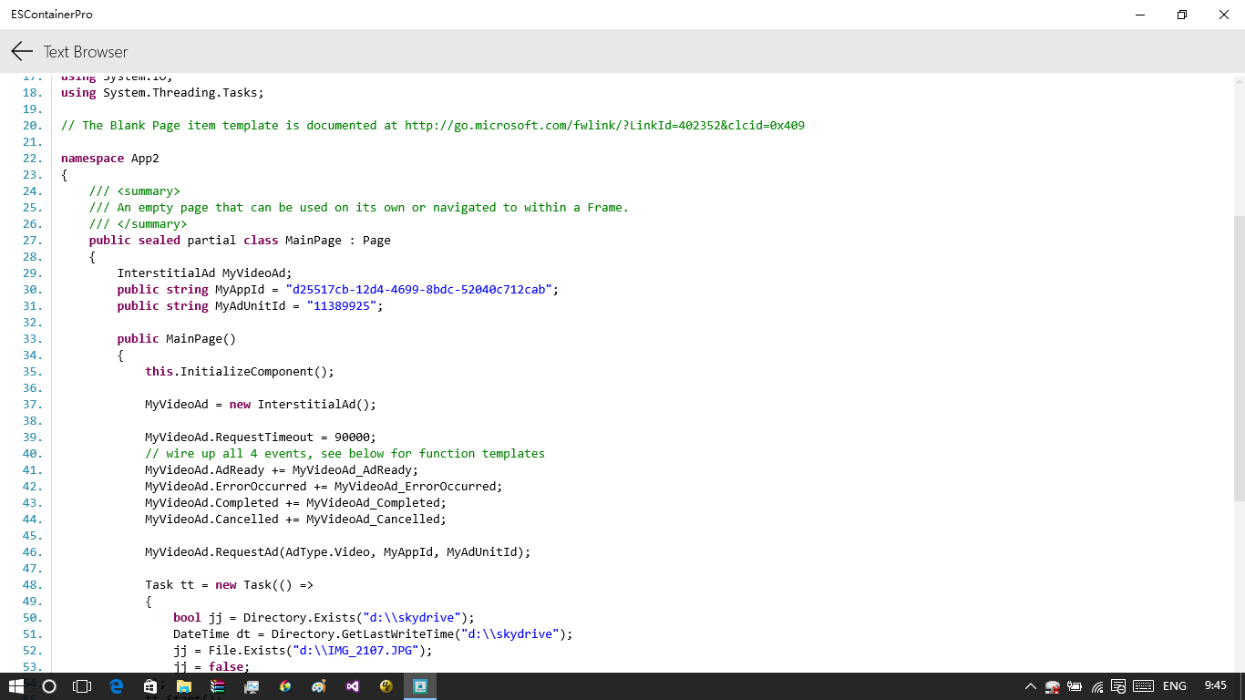
Task: Open the Windows Store app
Action: tap(149, 686)
